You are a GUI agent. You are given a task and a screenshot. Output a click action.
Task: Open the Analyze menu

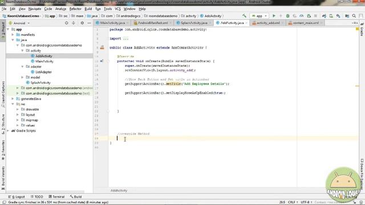coord(60,9)
